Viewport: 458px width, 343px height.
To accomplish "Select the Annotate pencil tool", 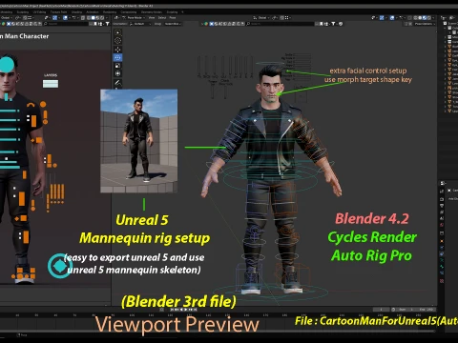I will 117,83.
